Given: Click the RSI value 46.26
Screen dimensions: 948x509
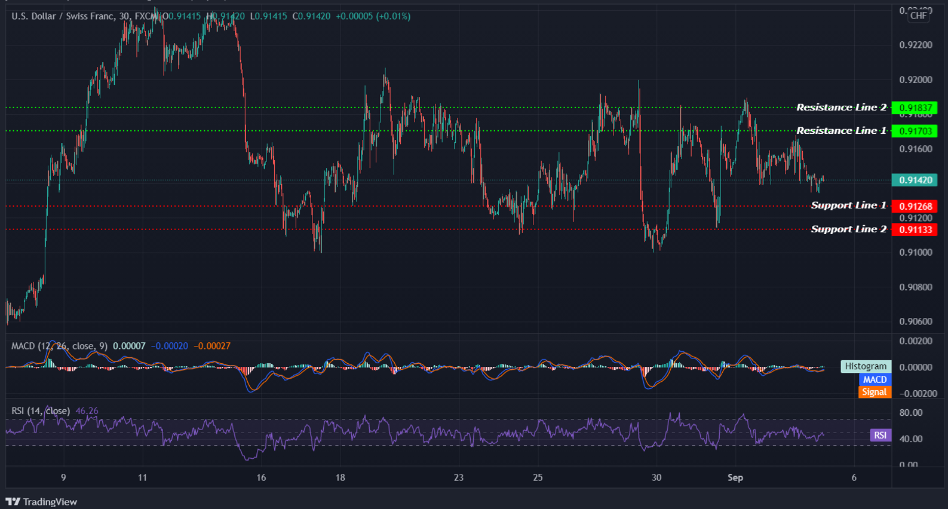Looking at the screenshot, I should point(87,411).
